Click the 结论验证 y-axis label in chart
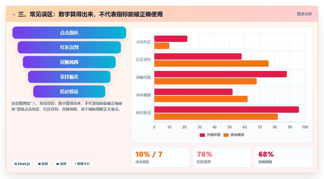This screenshot has width=324, height=179. click(x=143, y=113)
